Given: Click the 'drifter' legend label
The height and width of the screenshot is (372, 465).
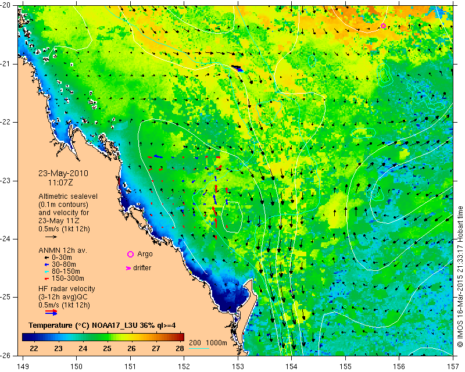Looking at the screenshot, I should click(142, 268).
